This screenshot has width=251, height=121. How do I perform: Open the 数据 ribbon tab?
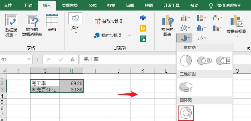point(111,6)
